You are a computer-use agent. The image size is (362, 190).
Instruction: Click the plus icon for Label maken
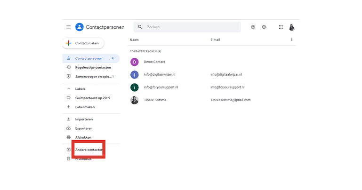click(x=69, y=107)
